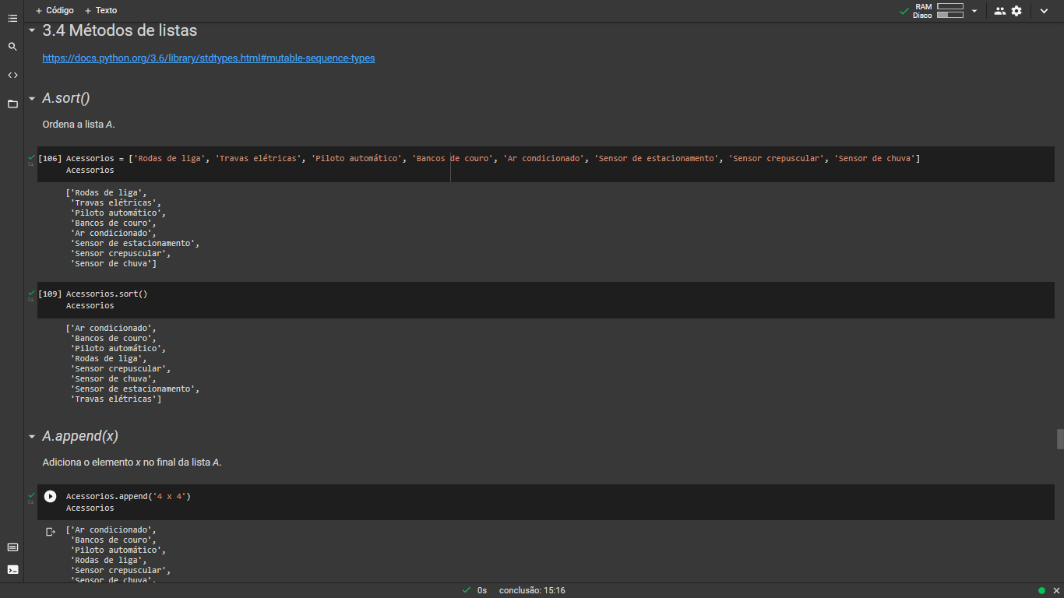
Task: Open the search panel in left sidebar
Action: tap(12, 47)
